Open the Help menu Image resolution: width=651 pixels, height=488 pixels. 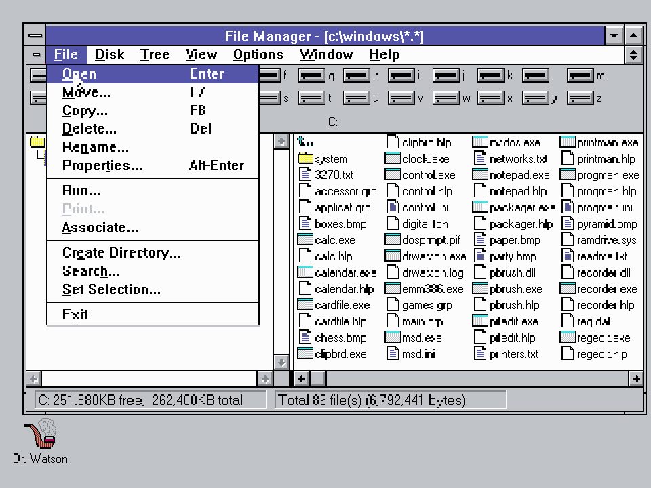tap(384, 54)
